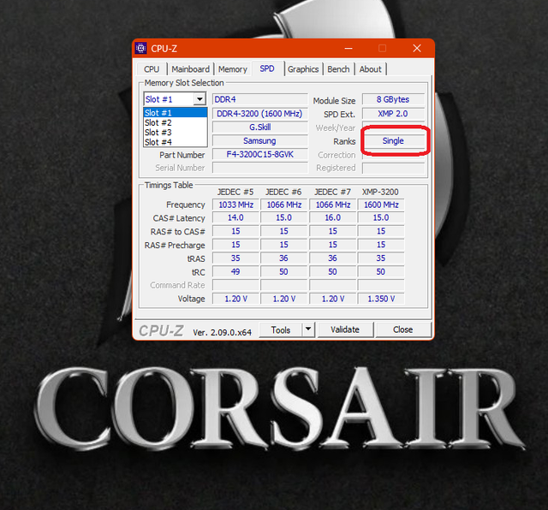The height and width of the screenshot is (510, 548).
Task: Click the Validate button
Action: (345, 329)
